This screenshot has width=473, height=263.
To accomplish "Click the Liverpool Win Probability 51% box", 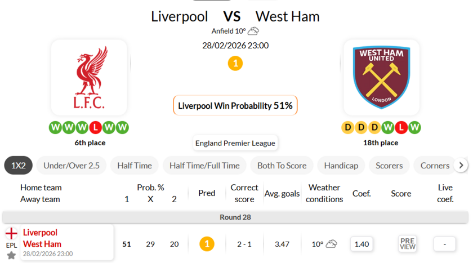I will pyautogui.click(x=235, y=105).
